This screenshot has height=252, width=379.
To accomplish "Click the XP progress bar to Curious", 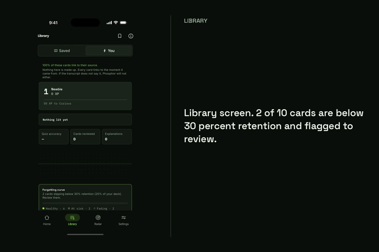I will click(x=85, y=99).
